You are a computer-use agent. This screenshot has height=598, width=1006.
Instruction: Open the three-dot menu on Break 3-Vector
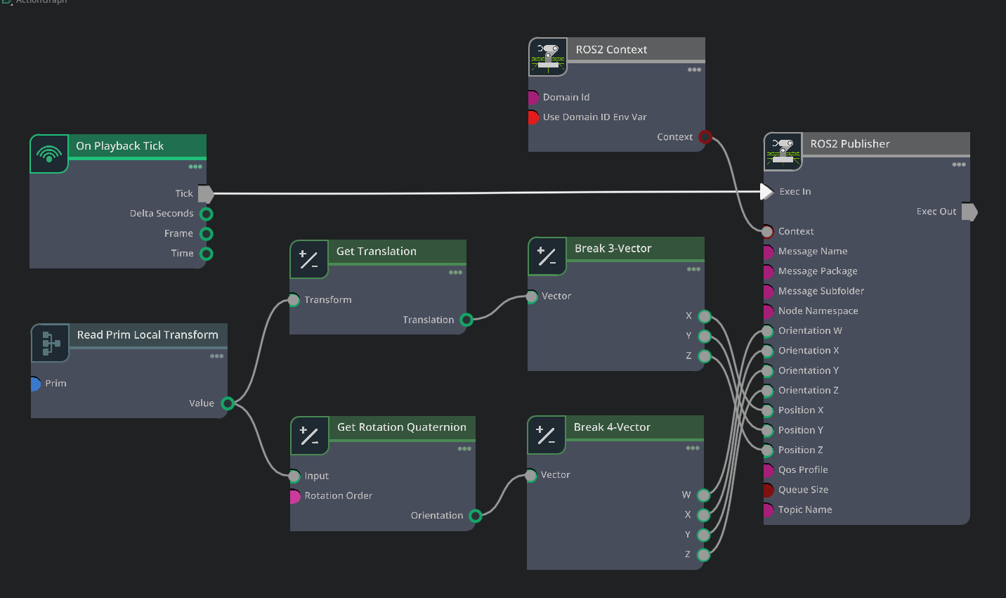tap(694, 269)
